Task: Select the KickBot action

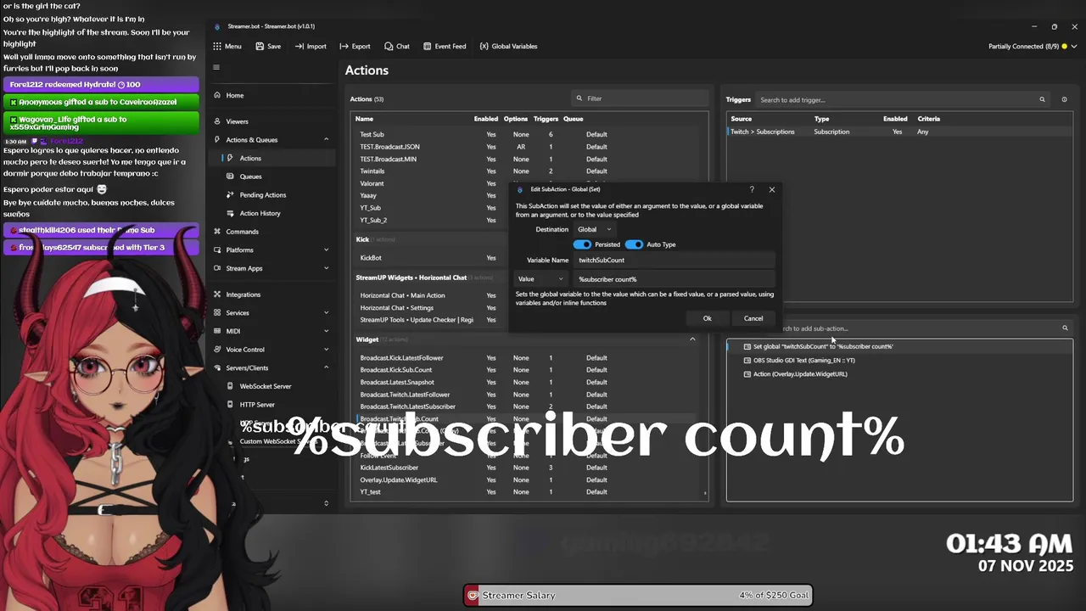Action: tap(432, 258)
